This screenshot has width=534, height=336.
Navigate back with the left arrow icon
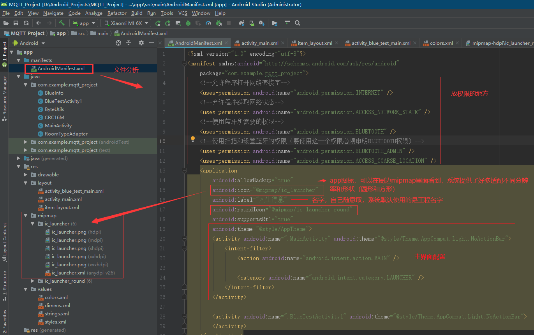point(39,23)
